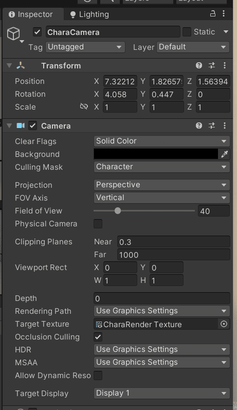Toggle the Scale constrained proportions link icon
237x410 pixels.
84,106
